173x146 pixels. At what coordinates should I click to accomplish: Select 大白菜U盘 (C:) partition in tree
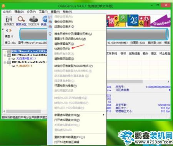point(26,59)
